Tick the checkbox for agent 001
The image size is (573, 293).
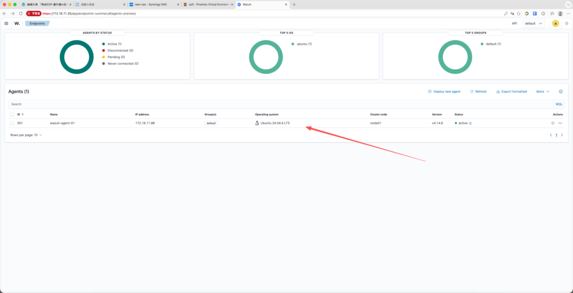[x=12, y=123]
